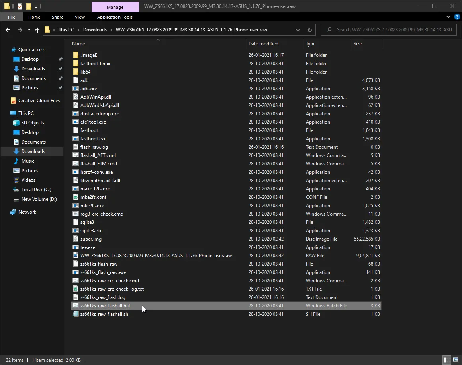Open the View ribbon tab
The width and height of the screenshot is (462, 365).
(80, 17)
